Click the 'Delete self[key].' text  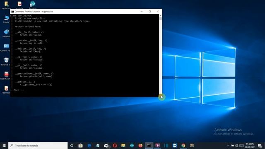click(30, 51)
